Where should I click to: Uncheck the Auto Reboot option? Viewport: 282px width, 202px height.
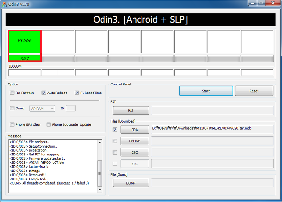tap(44, 93)
